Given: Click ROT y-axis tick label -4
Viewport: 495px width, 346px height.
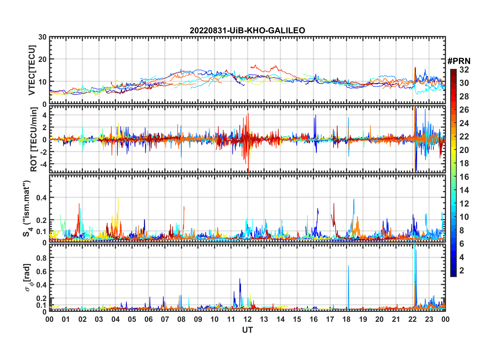Looking at the screenshot, I should click(x=43, y=164).
